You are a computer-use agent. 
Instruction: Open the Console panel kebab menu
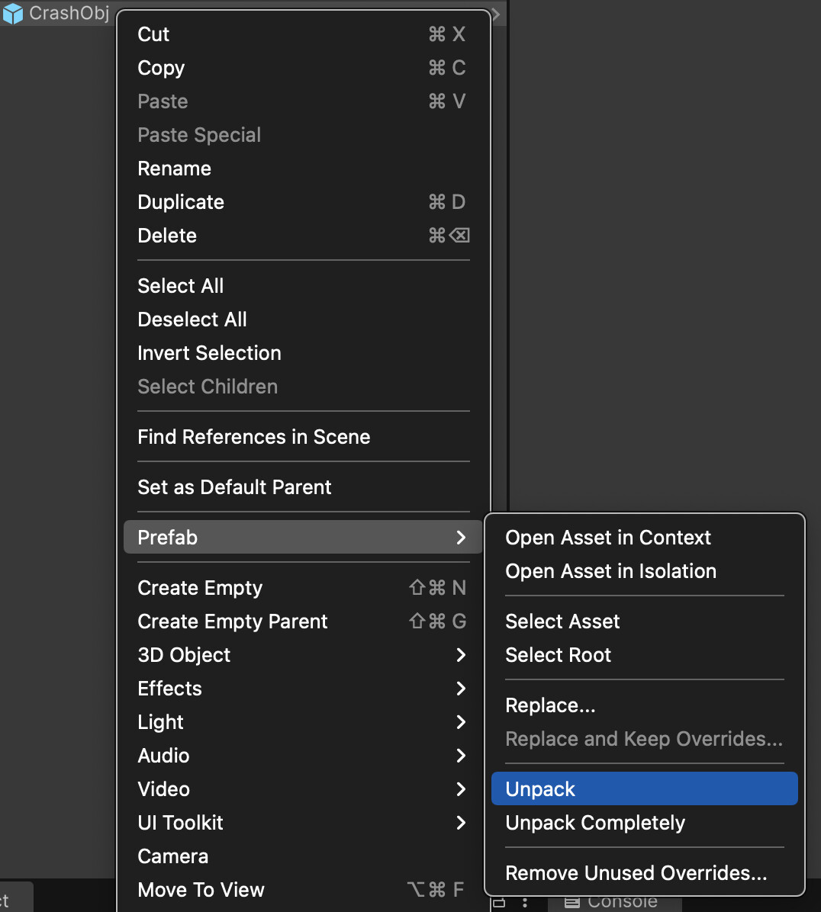[x=525, y=902]
